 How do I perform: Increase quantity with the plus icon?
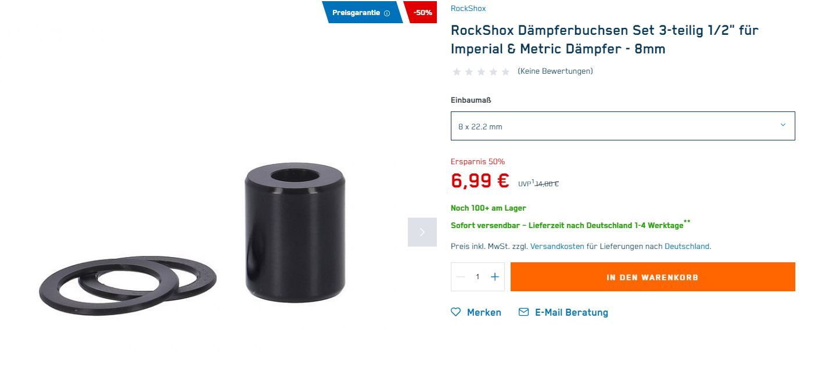click(x=495, y=277)
